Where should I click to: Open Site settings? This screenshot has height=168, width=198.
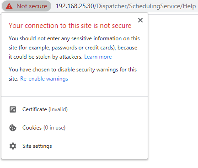pos(37,146)
